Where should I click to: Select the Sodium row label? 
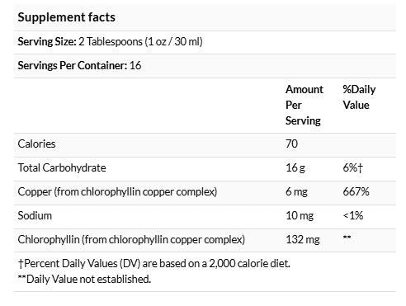[35, 215]
